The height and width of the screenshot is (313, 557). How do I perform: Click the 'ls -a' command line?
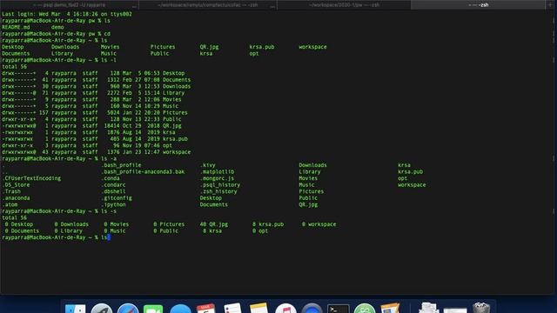(59, 158)
